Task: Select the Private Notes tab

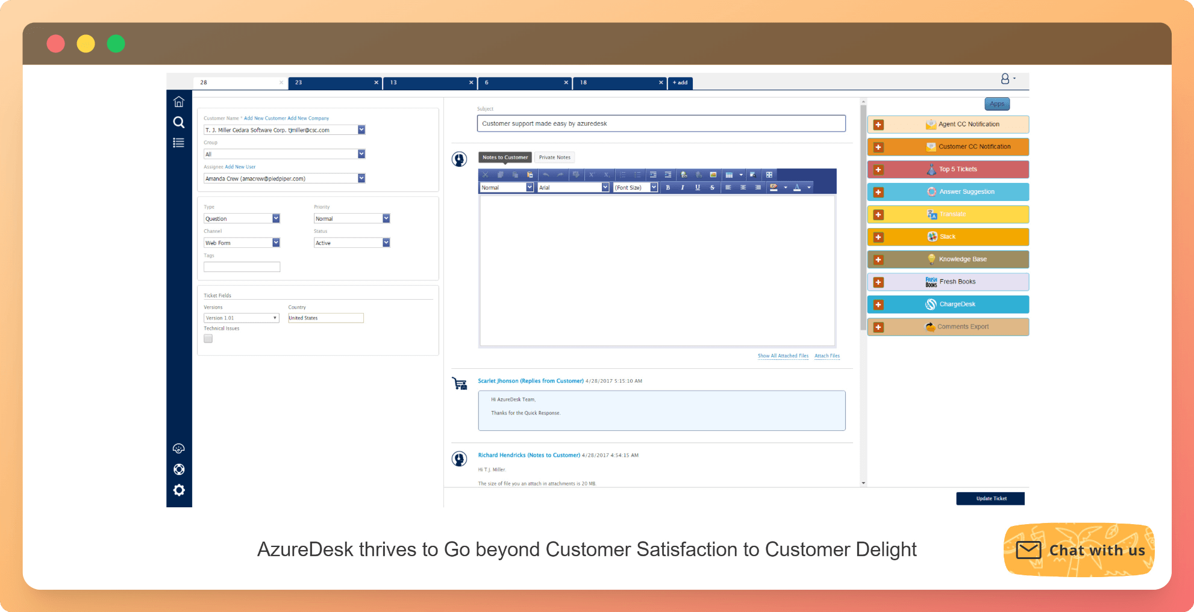Action: click(x=555, y=157)
